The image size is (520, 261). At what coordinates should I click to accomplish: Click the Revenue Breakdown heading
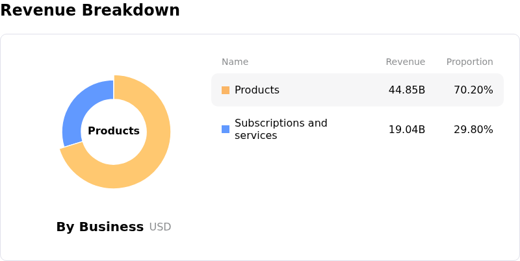point(90,10)
